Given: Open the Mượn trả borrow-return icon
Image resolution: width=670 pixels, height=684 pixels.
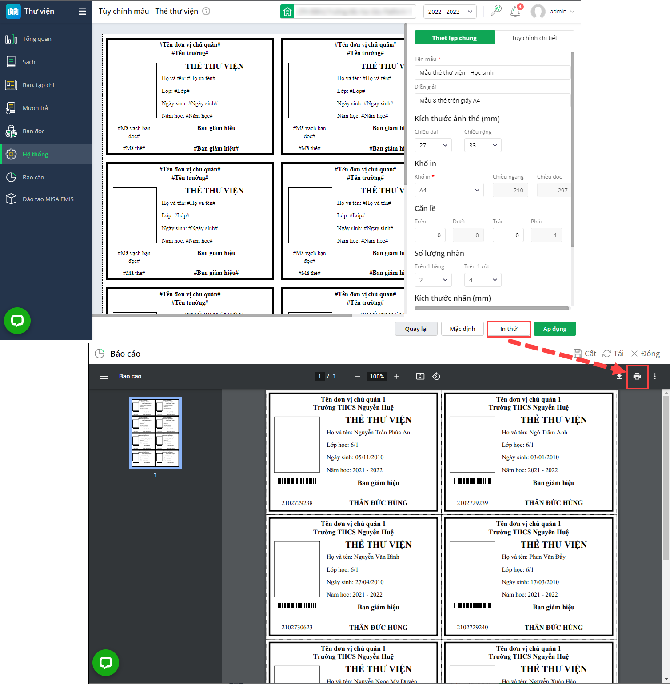Looking at the screenshot, I should (11, 108).
